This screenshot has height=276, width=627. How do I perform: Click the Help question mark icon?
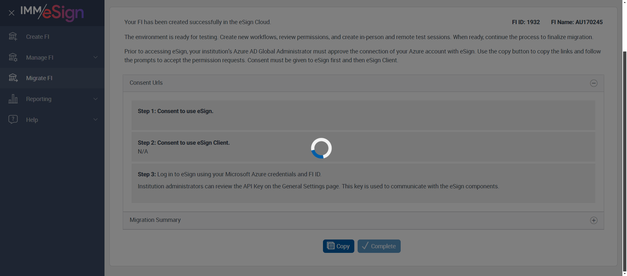13,119
